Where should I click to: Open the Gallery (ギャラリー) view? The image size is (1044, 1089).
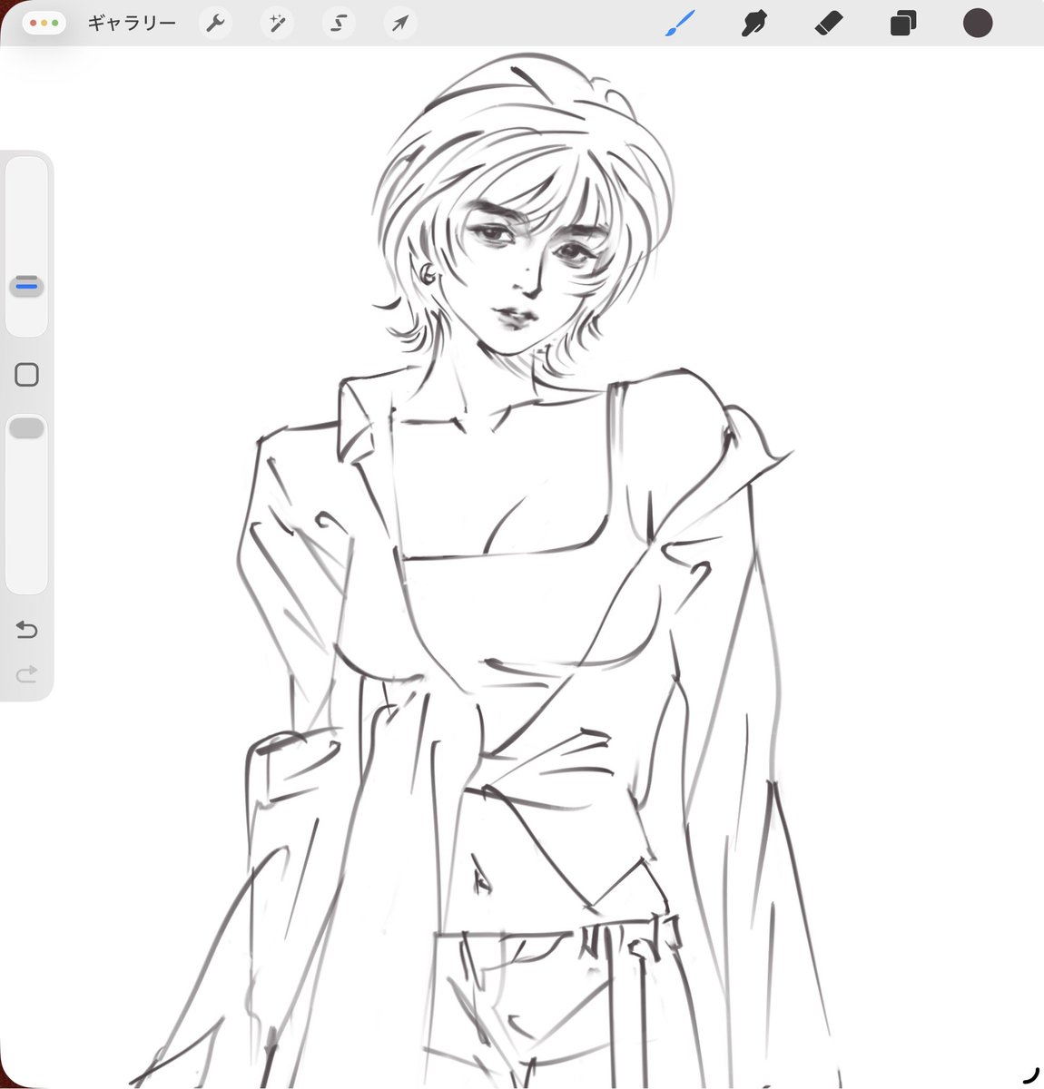click(132, 24)
